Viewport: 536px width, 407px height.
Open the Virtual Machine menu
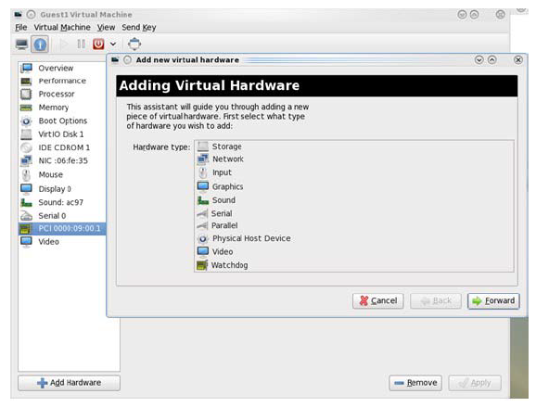pyautogui.click(x=62, y=27)
